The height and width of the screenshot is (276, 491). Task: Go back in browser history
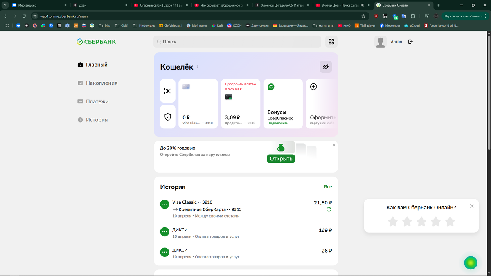[x=6, y=16]
